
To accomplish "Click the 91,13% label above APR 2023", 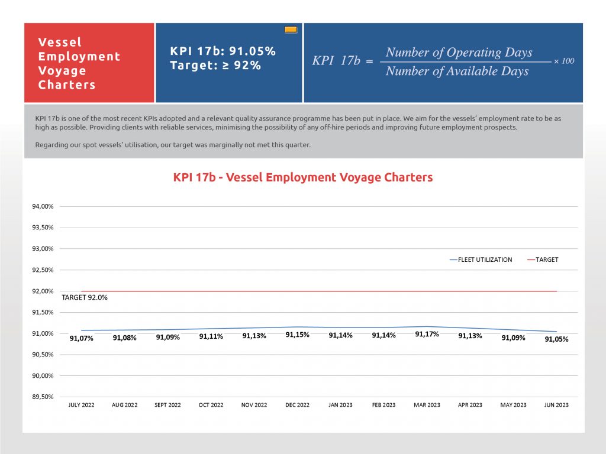I will (470, 336).
